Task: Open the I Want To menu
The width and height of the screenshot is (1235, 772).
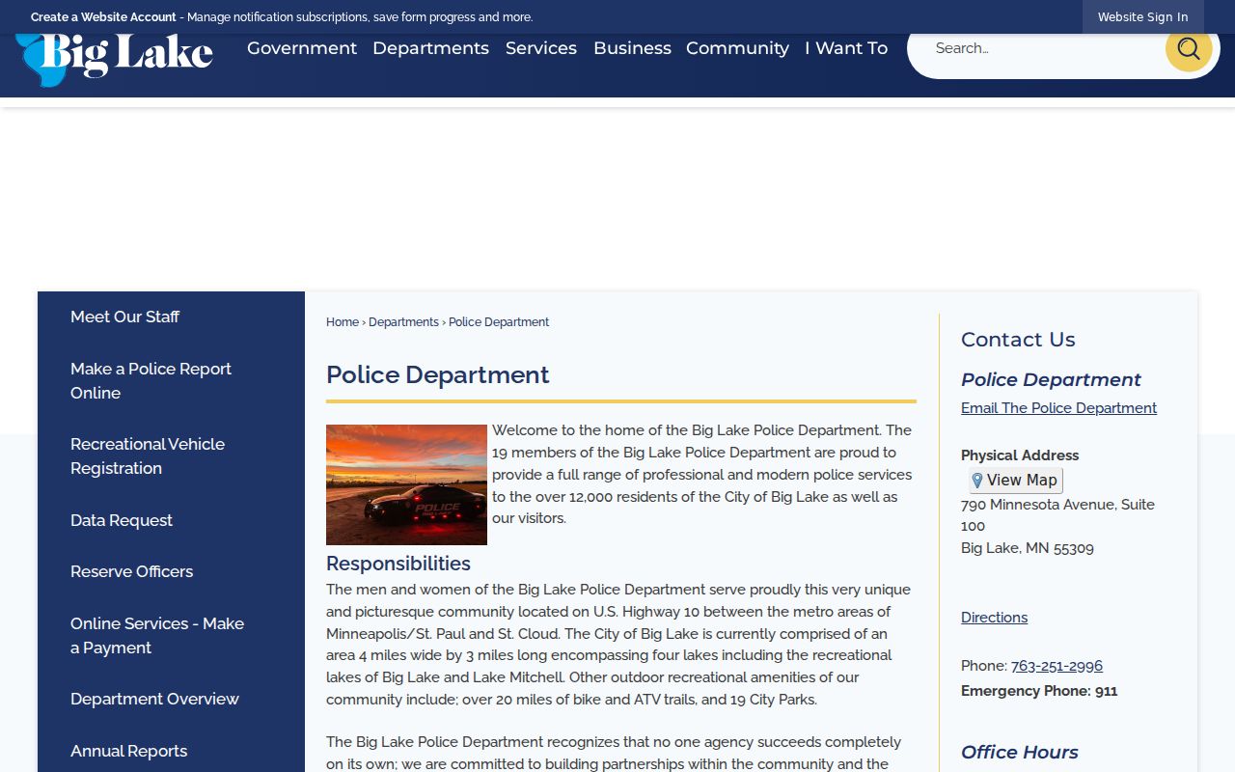Action: click(x=846, y=48)
